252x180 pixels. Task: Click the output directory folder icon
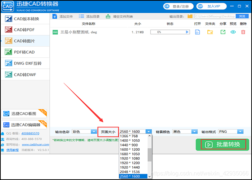click(x=190, y=16)
